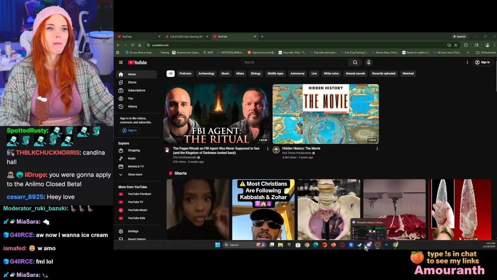
Task: Open YouTube Music link
Action: point(136,210)
